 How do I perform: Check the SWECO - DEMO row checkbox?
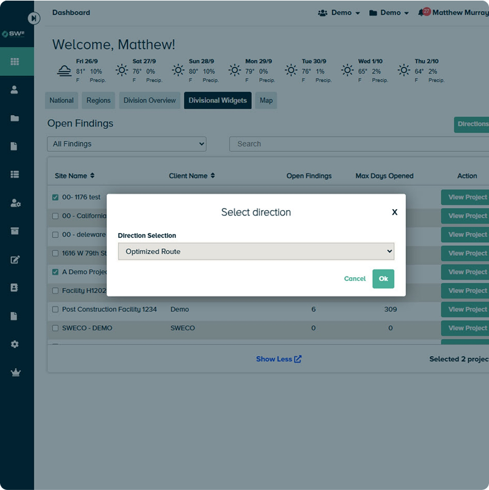point(54,328)
